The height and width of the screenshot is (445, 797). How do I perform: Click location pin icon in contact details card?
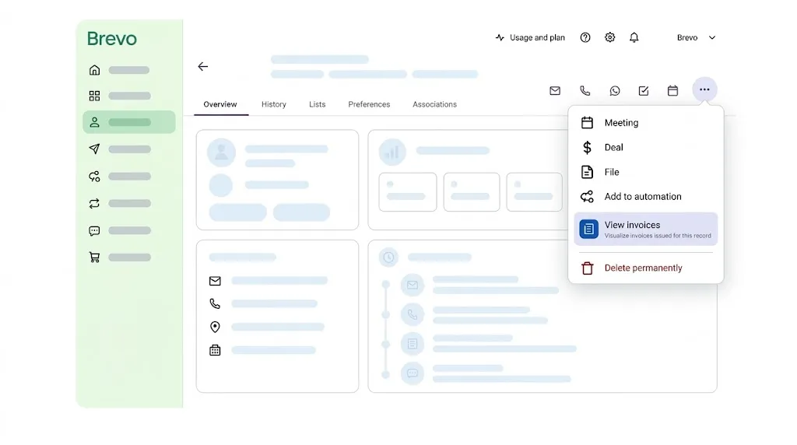[x=215, y=327]
